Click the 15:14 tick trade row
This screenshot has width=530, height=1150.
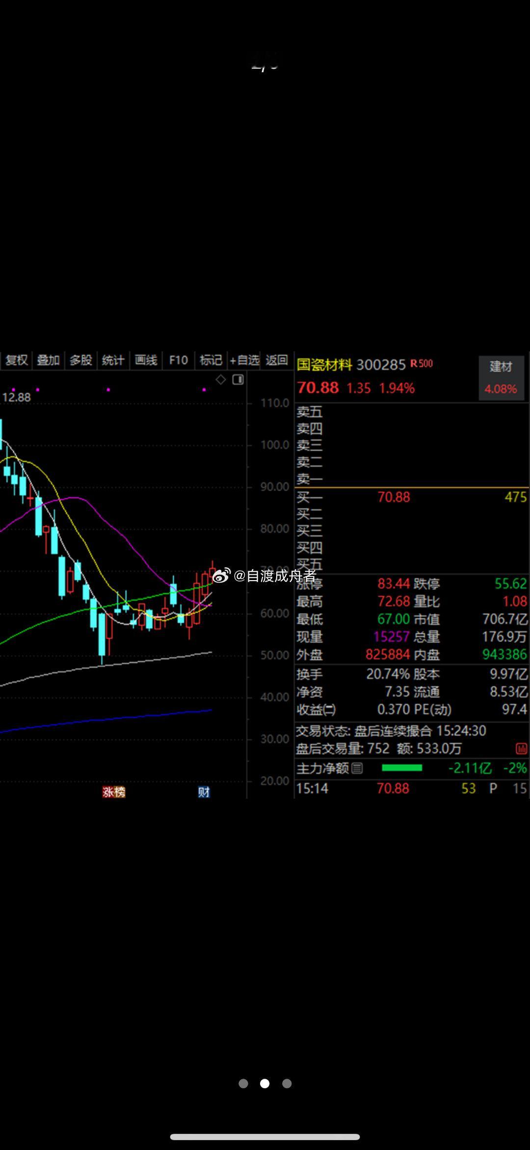(411, 788)
